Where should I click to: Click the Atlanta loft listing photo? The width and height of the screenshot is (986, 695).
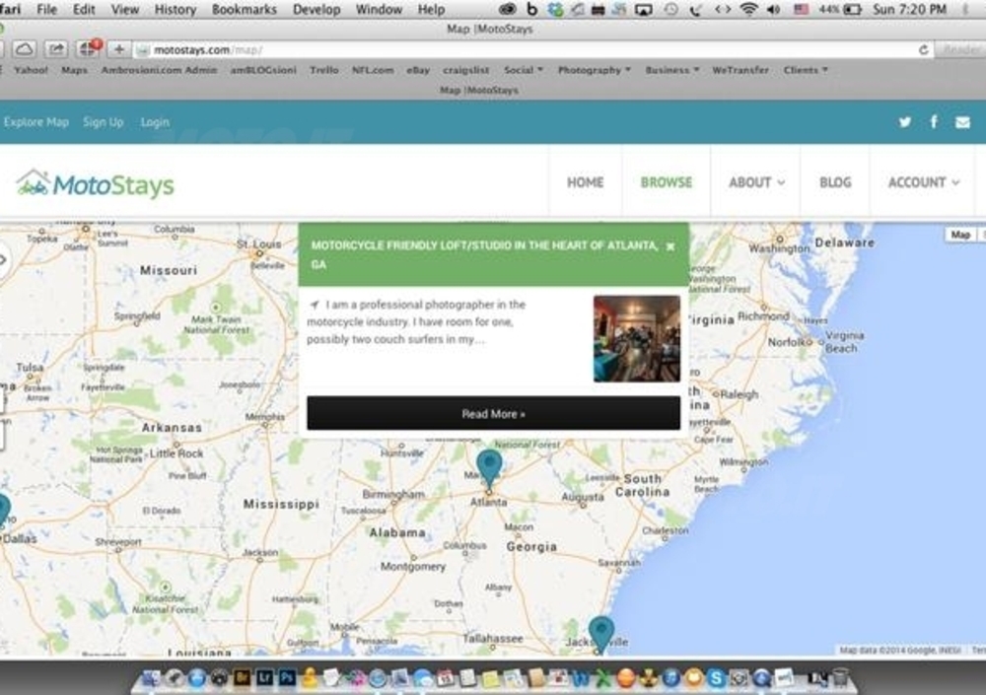coord(636,338)
